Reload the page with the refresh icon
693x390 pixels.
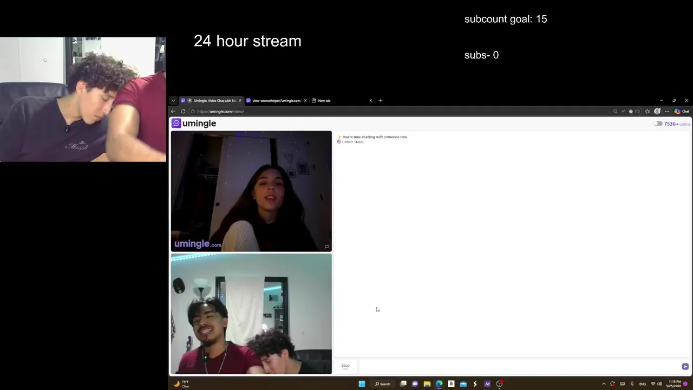coord(183,111)
